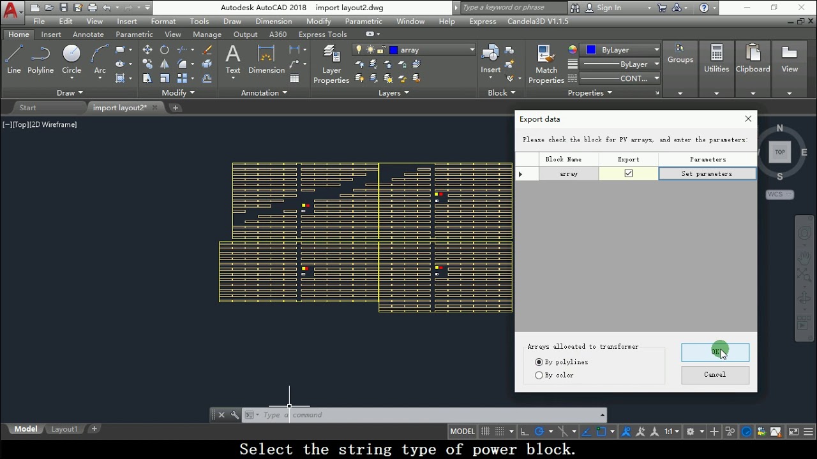Click the Move tool in Modify panel
Screen dimensions: 817x459
pyautogui.click(x=147, y=50)
